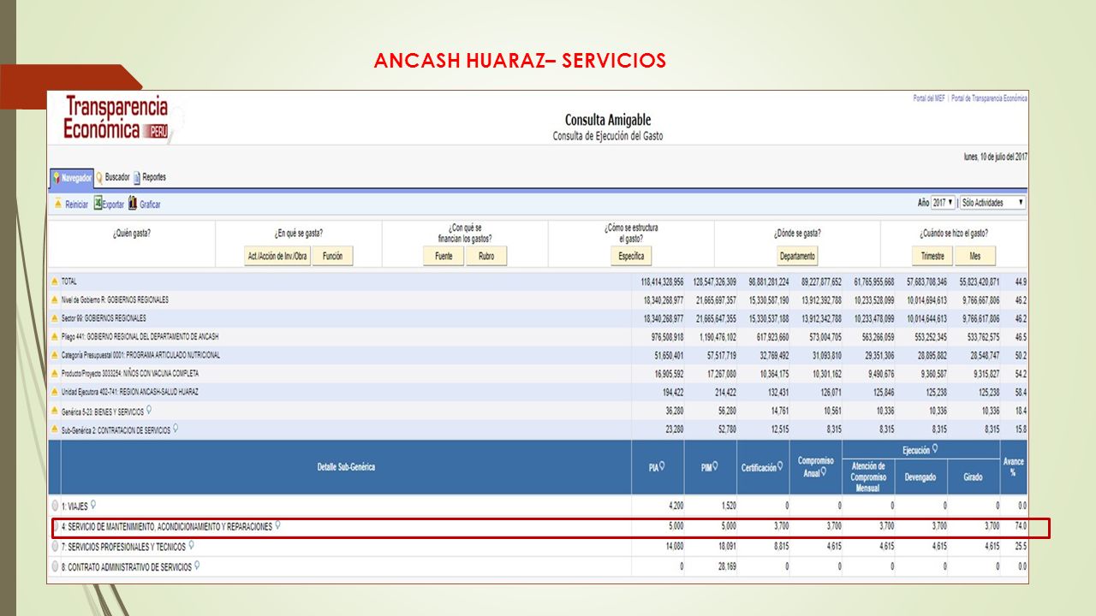Click the info marker beside 1: VIAJES

coord(92,505)
